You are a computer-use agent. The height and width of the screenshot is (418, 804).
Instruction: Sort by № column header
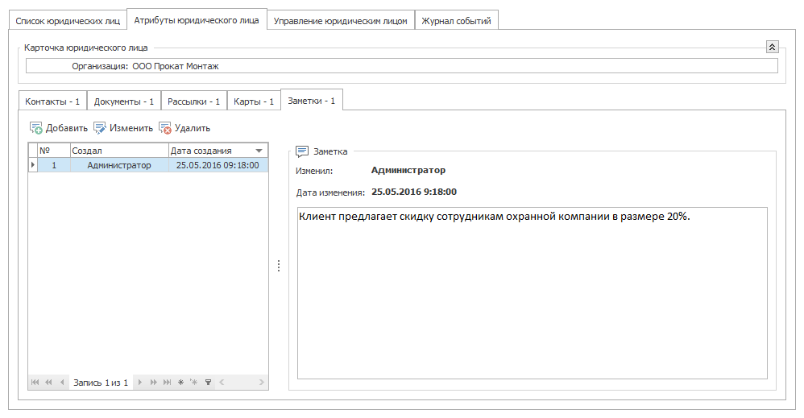(54, 151)
